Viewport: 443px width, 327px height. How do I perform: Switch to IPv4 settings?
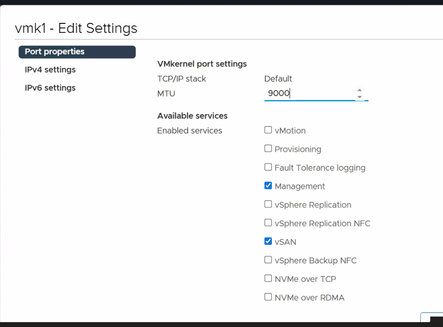(50, 70)
